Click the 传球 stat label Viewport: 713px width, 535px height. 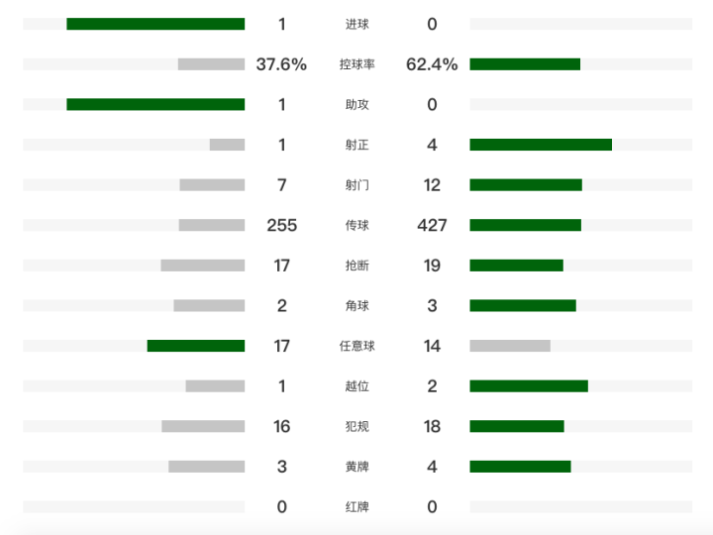click(x=356, y=225)
